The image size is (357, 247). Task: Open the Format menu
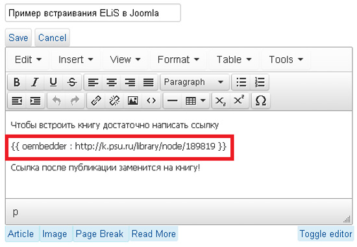coord(178,60)
